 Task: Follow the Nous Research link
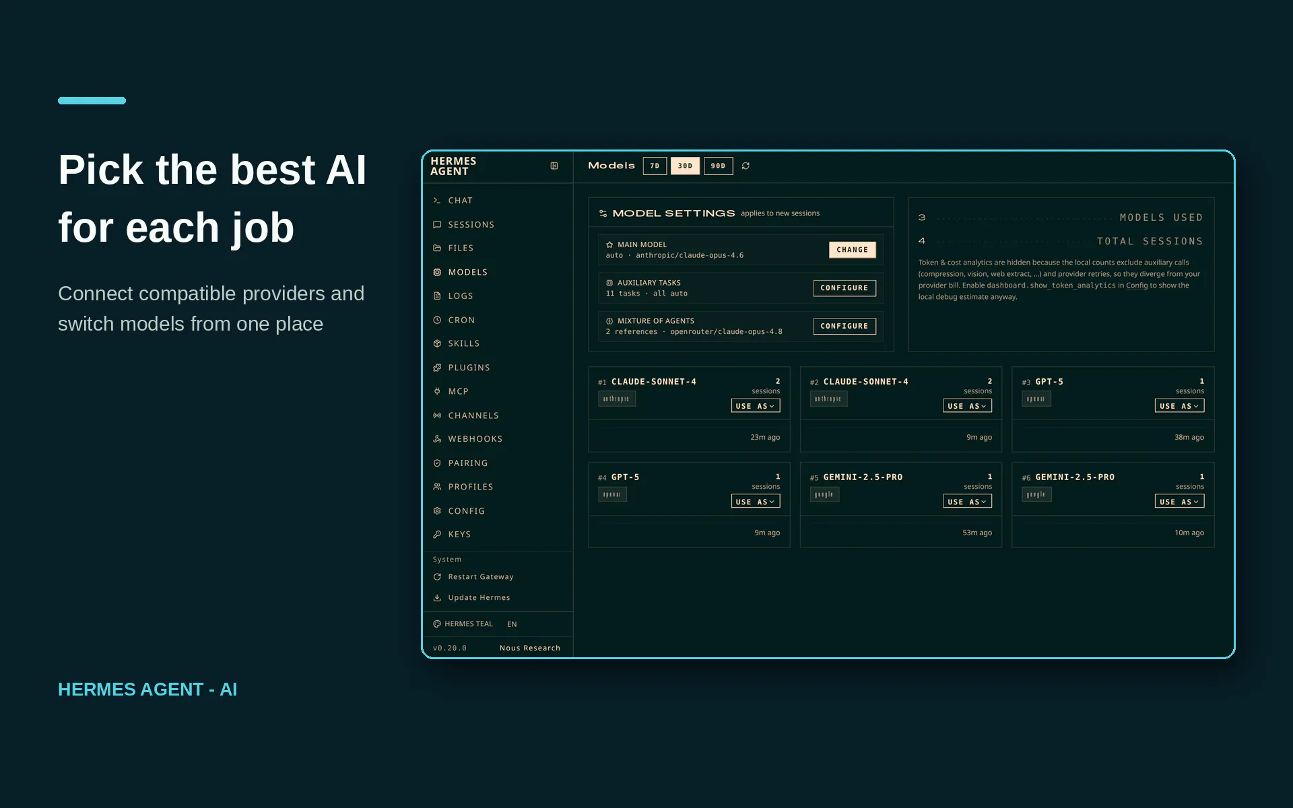coord(530,648)
